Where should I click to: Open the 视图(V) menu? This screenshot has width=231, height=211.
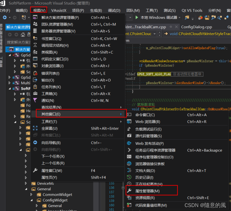tap(39, 10)
